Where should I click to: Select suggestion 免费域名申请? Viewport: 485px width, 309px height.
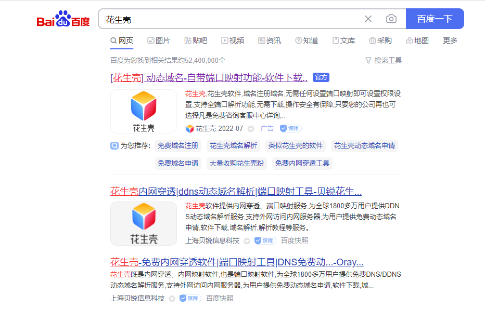pos(178,163)
